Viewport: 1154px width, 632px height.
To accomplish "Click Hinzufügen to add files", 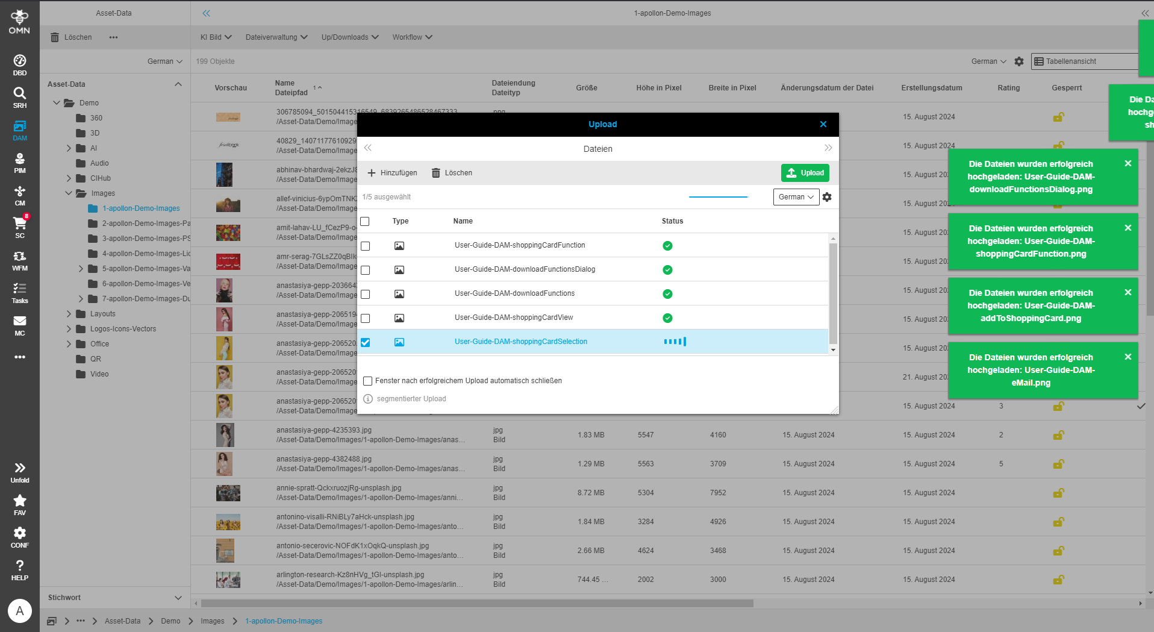I will [x=392, y=173].
